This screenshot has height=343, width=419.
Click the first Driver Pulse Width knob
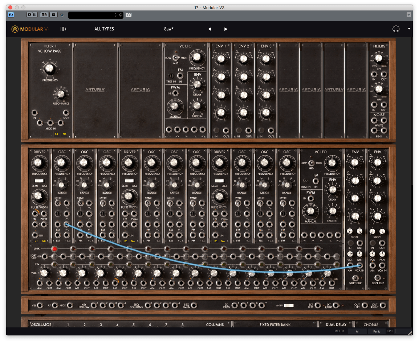[x=38, y=196]
